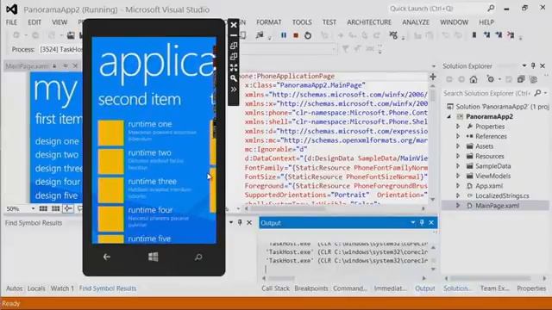Select LocalizedStrings.cs in Solution Explorer
The height and width of the screenshot is (310, 552).
(x=502, y=195)
